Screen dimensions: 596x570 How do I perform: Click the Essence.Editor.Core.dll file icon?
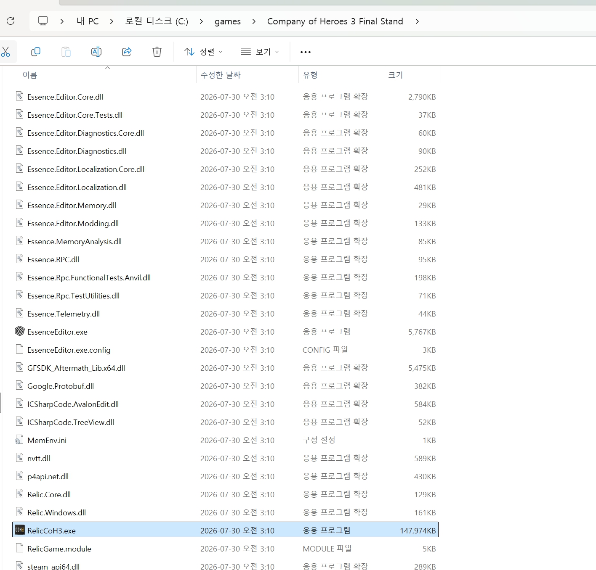coord(19,96)
